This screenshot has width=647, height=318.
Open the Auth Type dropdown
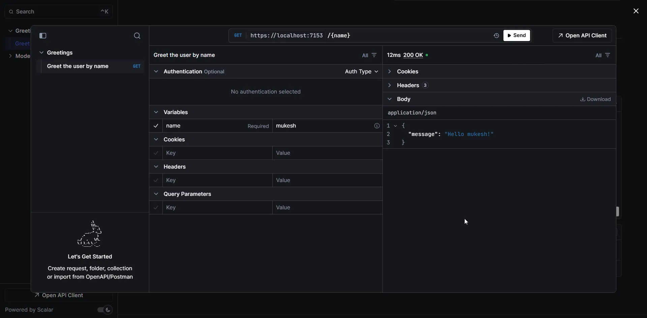[x=361, y=72]
